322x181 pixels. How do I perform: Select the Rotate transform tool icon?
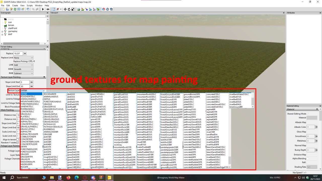coord(69,9)
